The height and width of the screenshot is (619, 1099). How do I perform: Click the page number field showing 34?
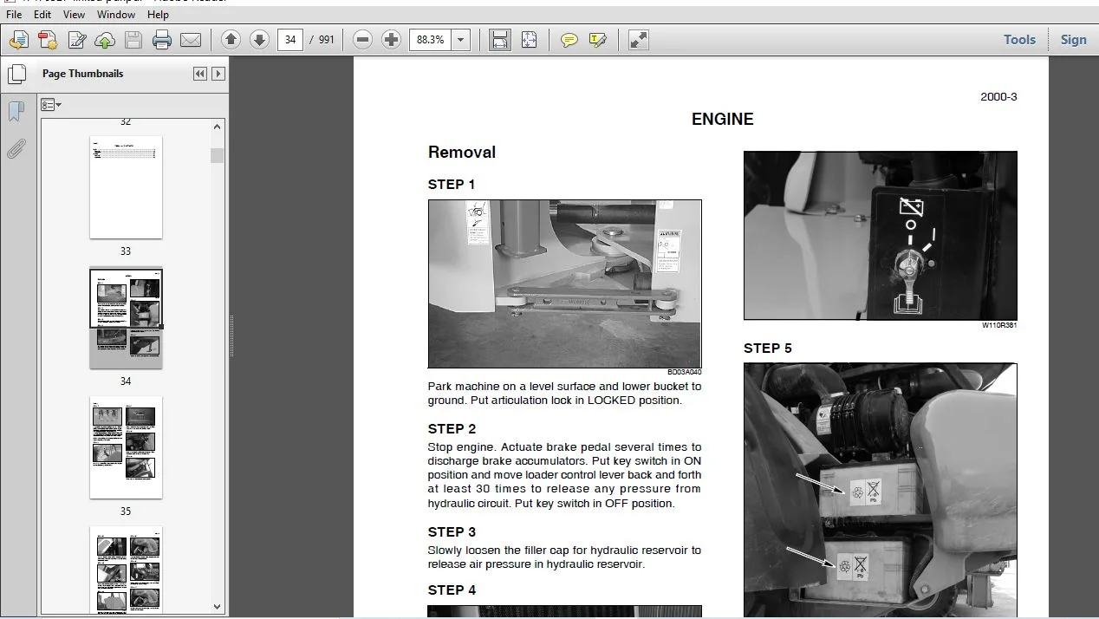[x=290, y=39]
